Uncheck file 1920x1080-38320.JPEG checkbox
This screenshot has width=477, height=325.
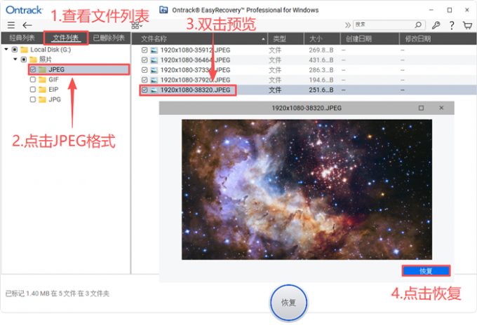tap(145, 90)
